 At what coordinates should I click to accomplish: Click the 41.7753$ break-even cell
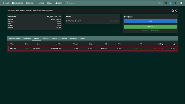pos(104,48)
